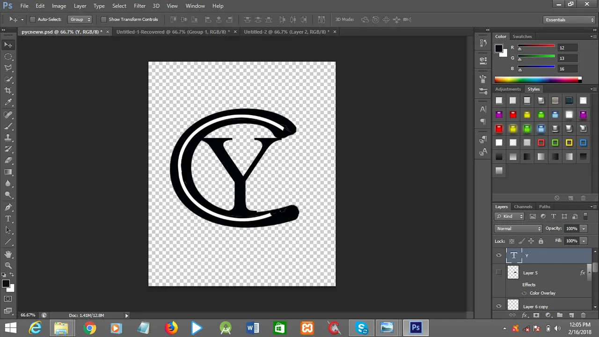Select the Quick Selection tool
This screenshot has width=599, height=337.
(8, 79)
